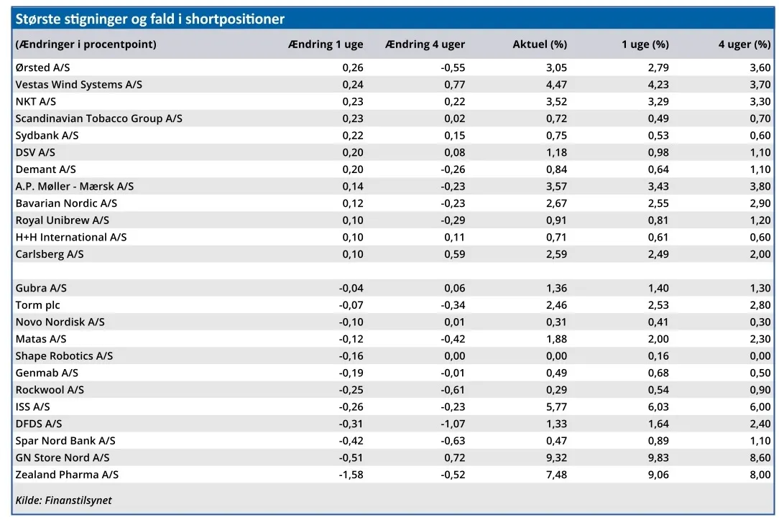779x522 pixels.
Task: Select the Vestas Wind Systems A/S row
Action: [x=79, y=85]
